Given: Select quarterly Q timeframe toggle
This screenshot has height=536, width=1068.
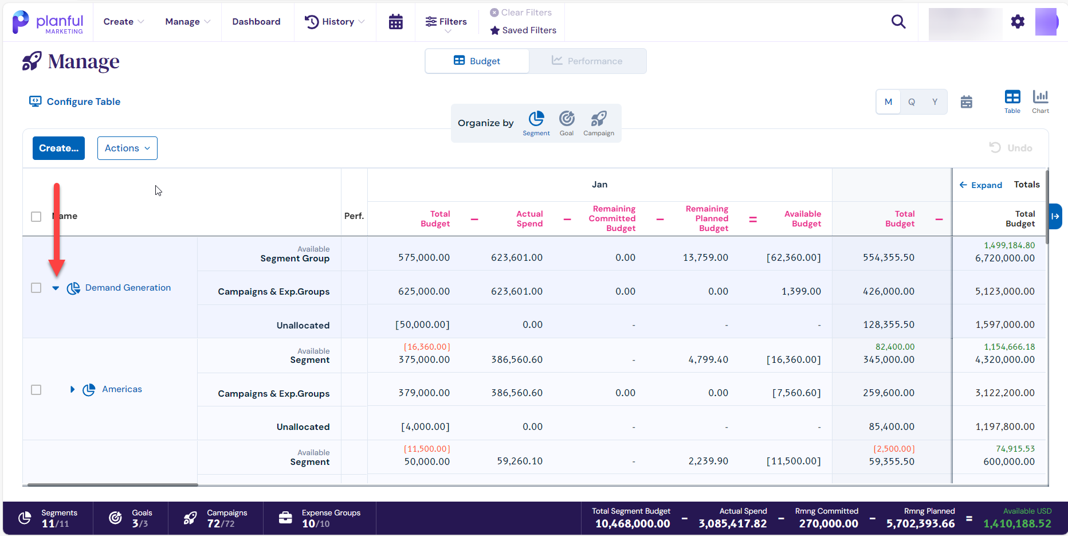Looking at the screenshot, I should click(x=912, y=102).
